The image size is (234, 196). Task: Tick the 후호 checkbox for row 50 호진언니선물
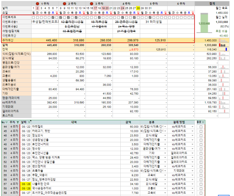(x=201, y=153)
